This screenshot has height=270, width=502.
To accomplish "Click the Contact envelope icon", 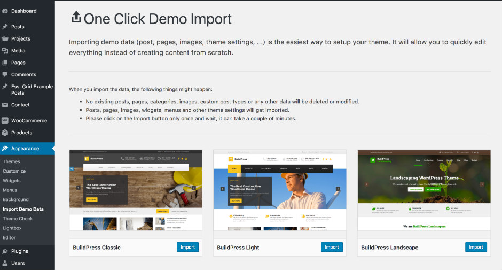I will tap(5, 105).
